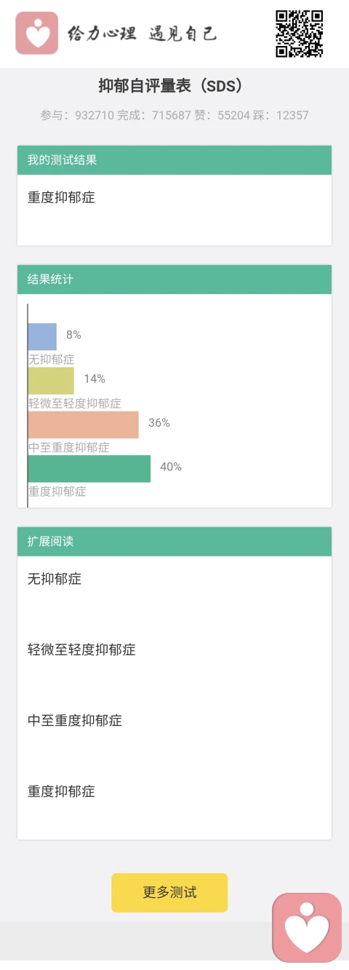The image size is (349, 970).
Task: Select the yellow 轻微至轻度抑郁症 bar
Action: pos(51,380)
